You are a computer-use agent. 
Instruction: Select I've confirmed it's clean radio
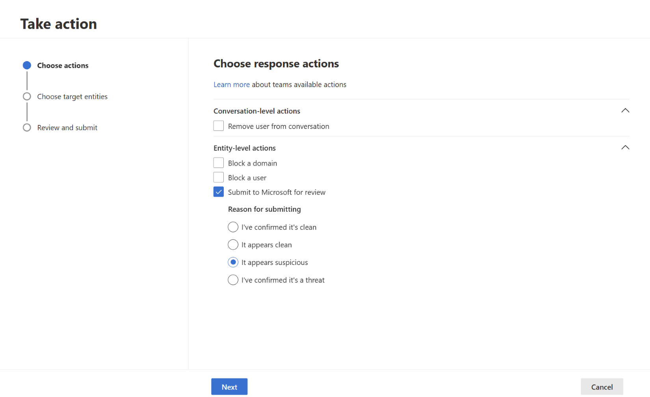[233, 227]
